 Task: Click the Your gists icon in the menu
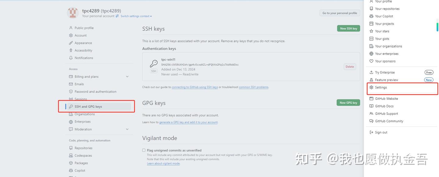(371, 39)
